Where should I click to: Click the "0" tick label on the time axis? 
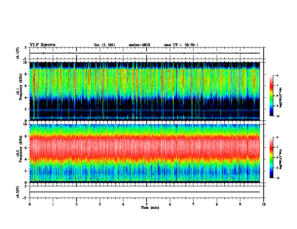coord(30,204)
